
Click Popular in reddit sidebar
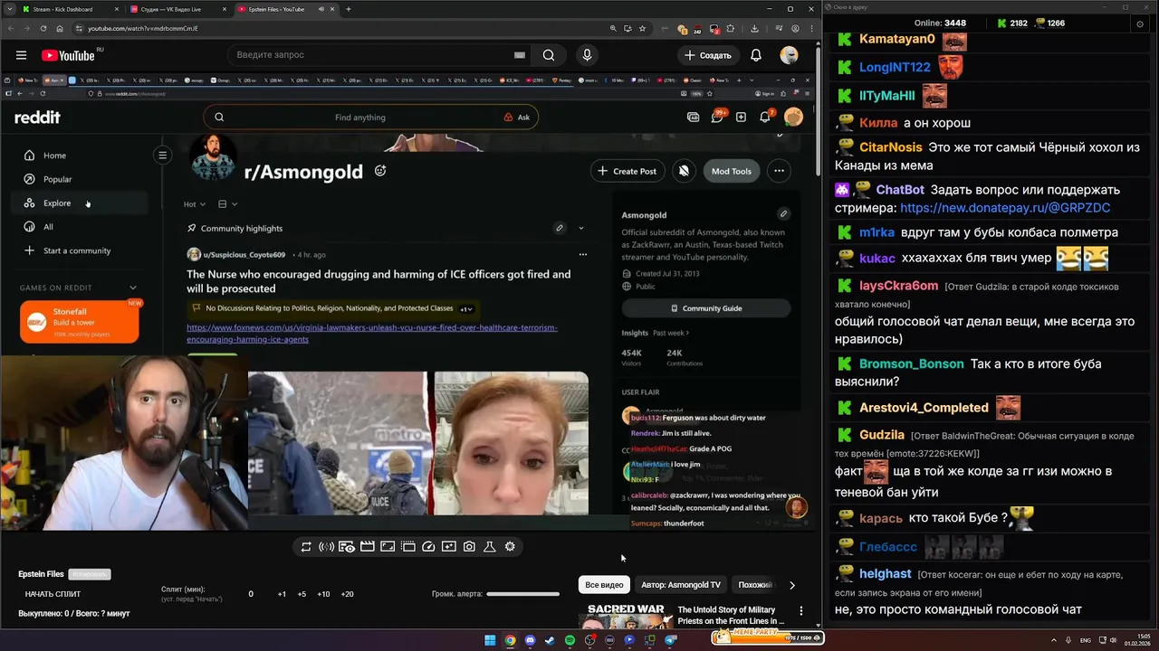click(57, 179)
